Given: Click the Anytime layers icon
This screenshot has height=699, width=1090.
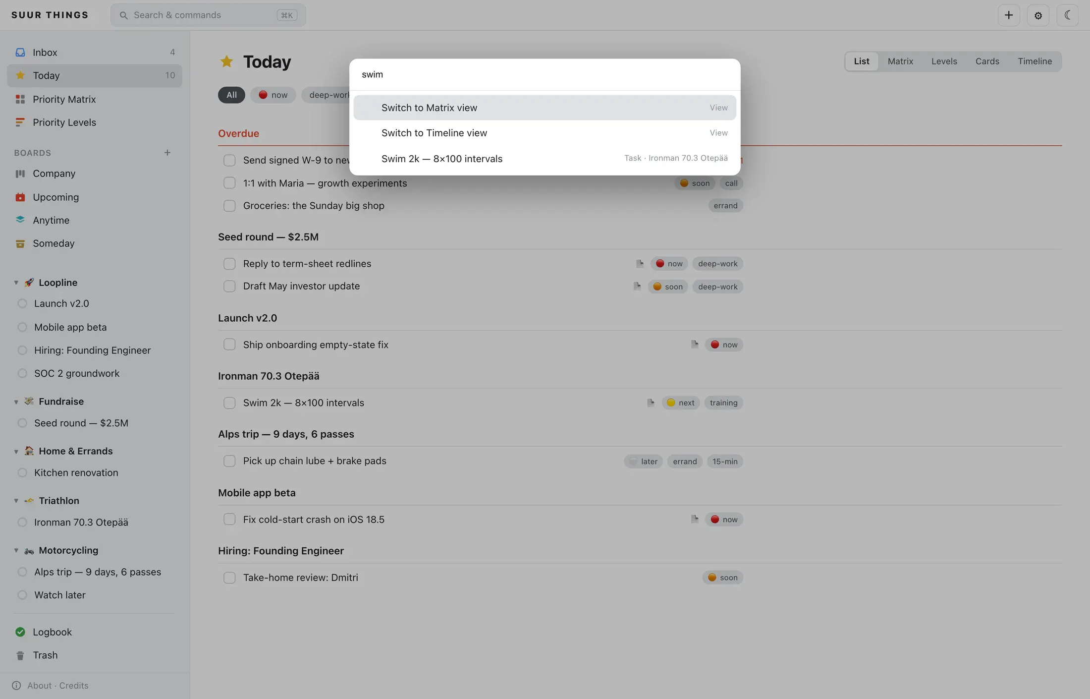Looking at the screenshot, I should 20,220.
